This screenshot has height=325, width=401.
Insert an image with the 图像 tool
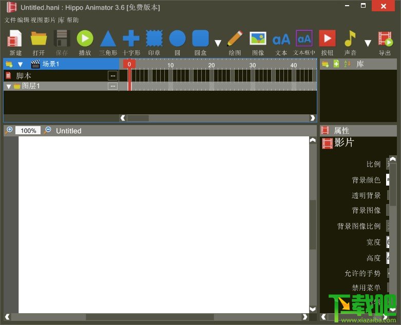click(258, 43)
